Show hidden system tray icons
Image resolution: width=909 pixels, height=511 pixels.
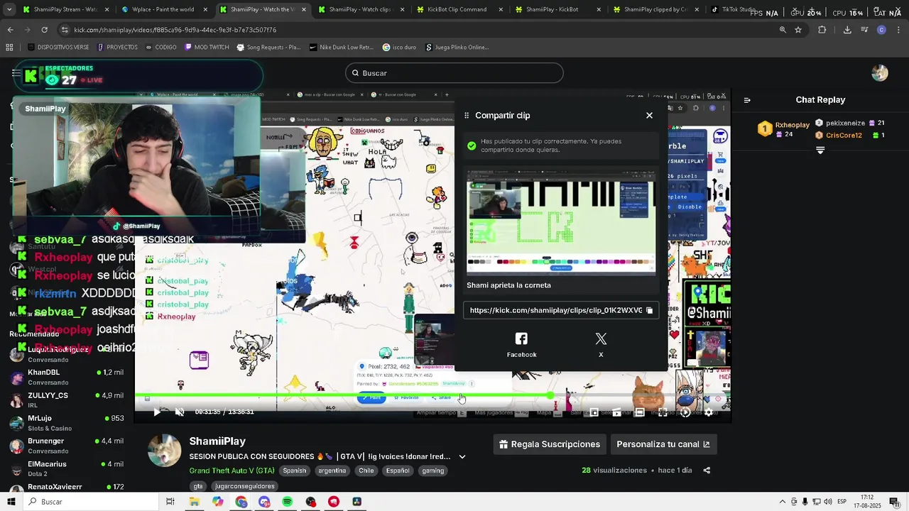tap(783, 502)
